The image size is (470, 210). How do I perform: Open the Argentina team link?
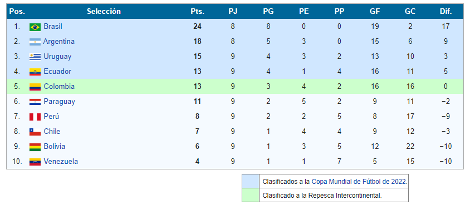59,41
